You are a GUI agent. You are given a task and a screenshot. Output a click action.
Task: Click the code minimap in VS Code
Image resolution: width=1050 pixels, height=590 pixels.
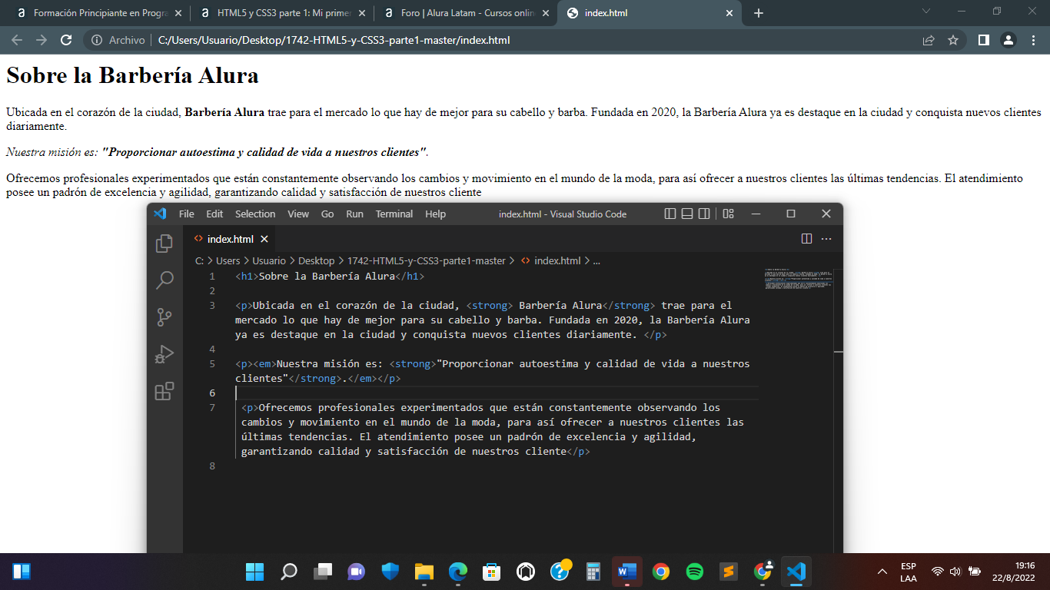tap(799, 280)
